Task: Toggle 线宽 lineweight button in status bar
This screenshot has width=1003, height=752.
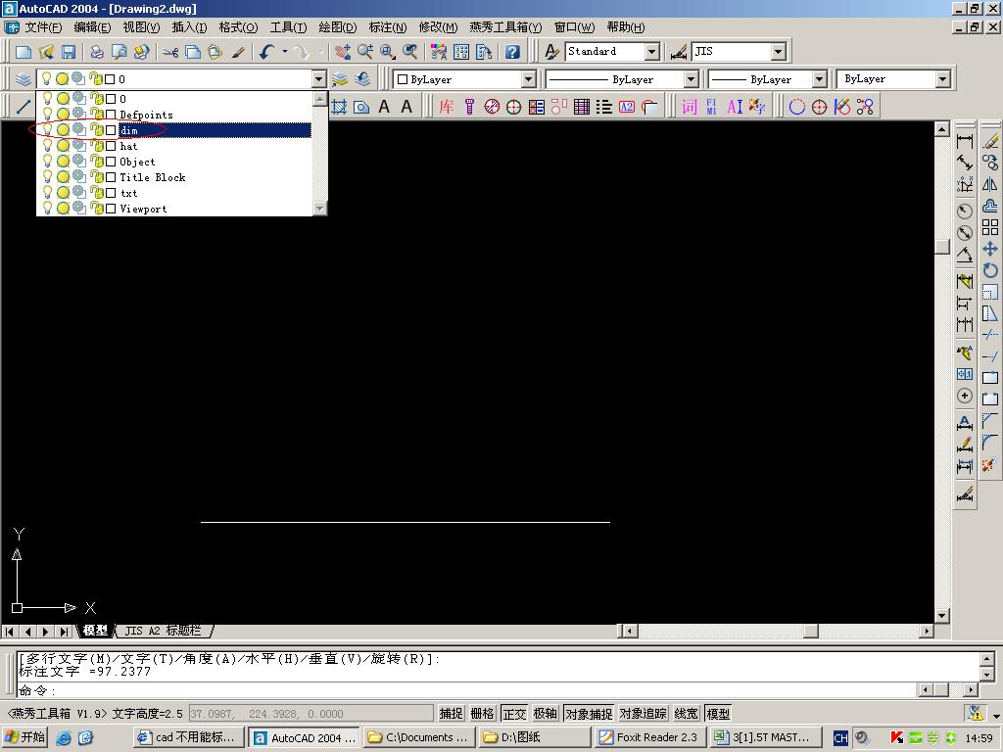Action: coord(686,713)
